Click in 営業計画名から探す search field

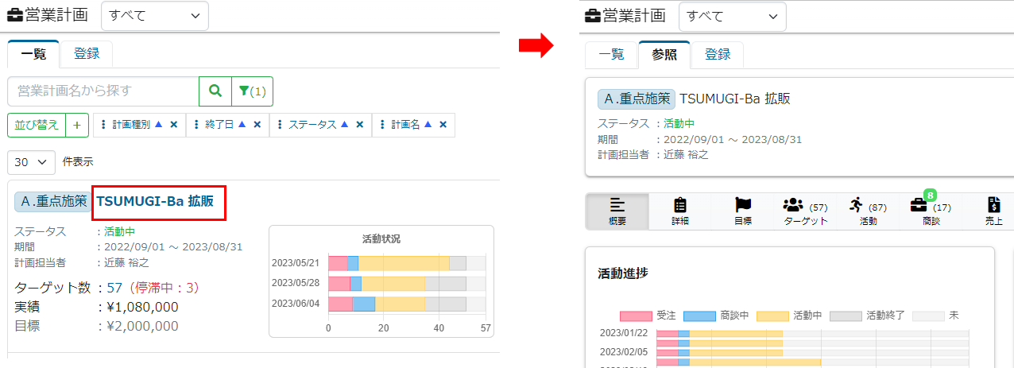(103, 91)
